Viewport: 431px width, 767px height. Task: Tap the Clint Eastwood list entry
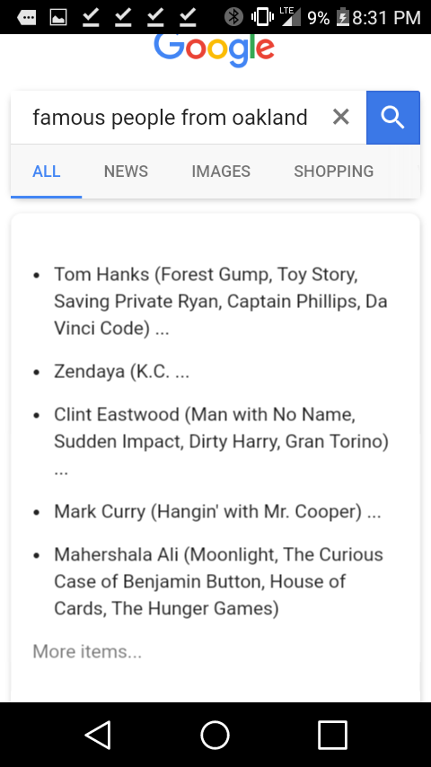tap(221, 442)
